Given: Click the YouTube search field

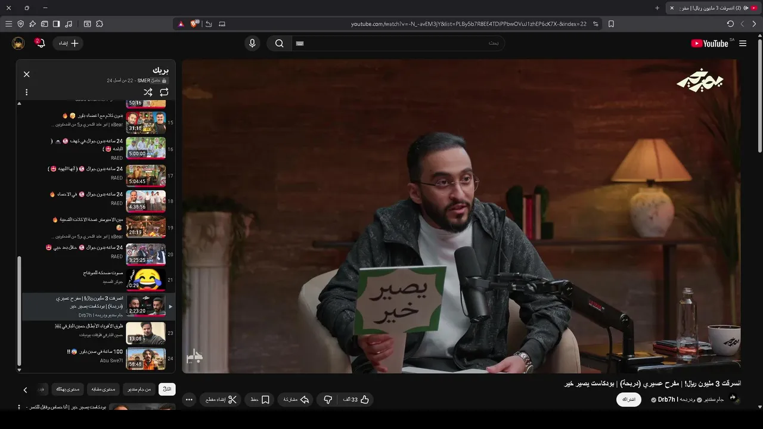Looking at the screenshot, I should tap(398, 43).
